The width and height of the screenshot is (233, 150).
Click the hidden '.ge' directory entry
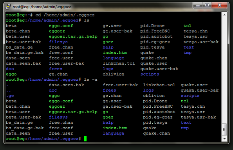[10, 96]
